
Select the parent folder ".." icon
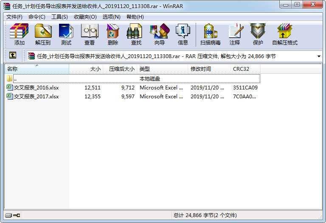[x=9, y=78]
